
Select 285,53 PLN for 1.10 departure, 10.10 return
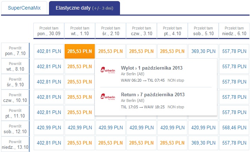(x=80, y=97)
